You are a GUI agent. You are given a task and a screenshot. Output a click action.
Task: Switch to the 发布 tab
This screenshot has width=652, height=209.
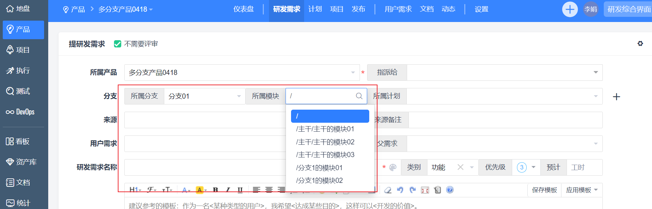pos(358,9)
